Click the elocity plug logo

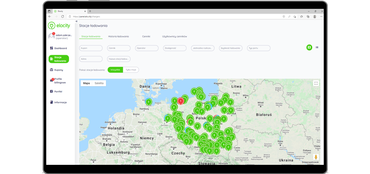[51, 26]
